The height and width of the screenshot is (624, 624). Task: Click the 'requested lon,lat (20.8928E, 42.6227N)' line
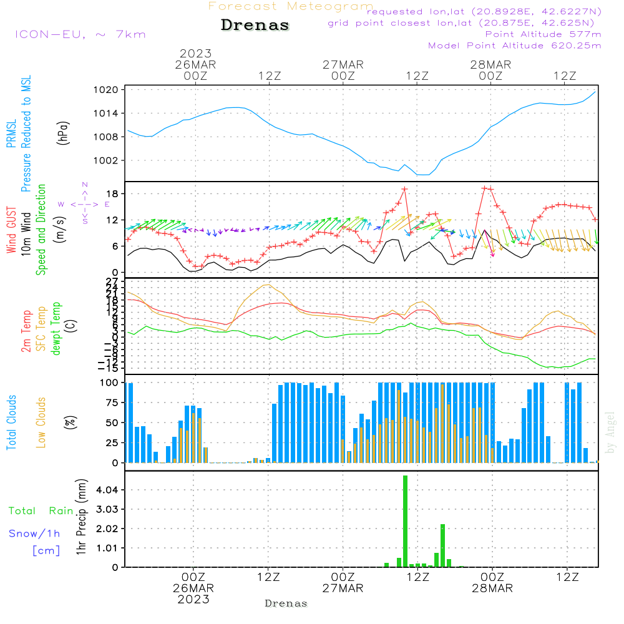[x=484, y=12]
